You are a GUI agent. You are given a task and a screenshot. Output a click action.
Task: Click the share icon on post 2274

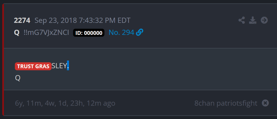pos(242,20)
